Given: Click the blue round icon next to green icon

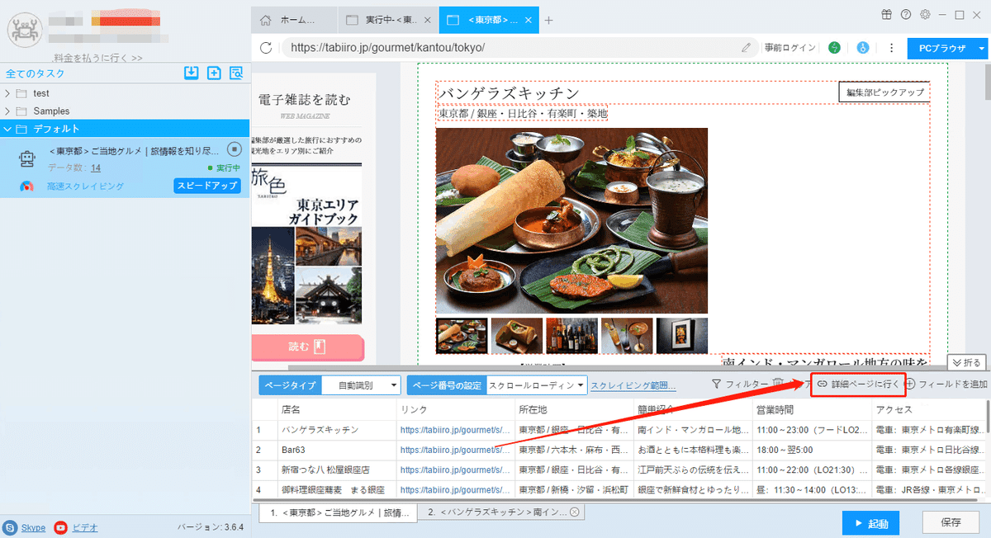Looking at the screenshot, I should tap(863, 48).
